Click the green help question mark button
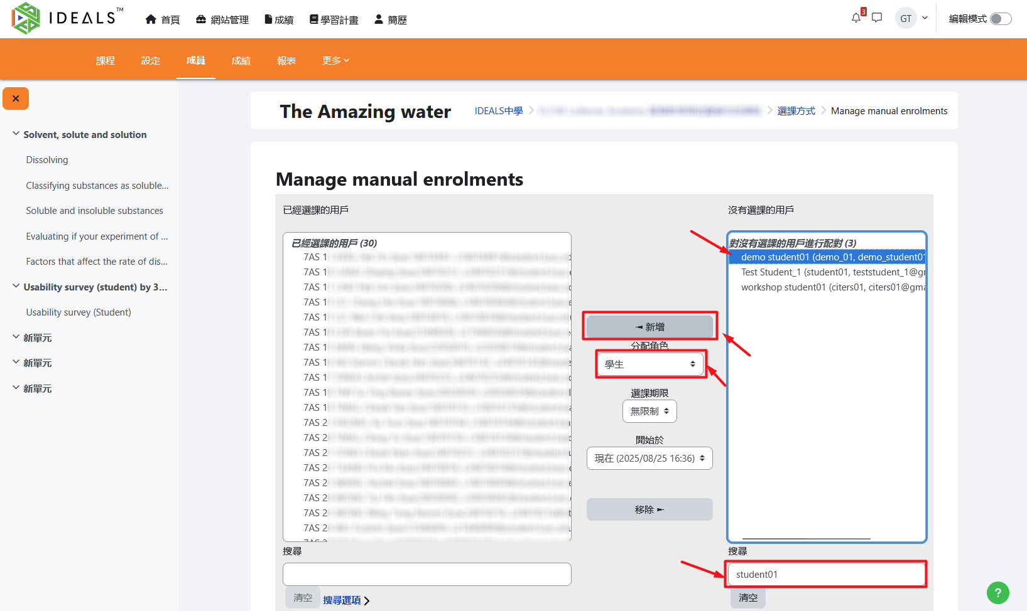The width and height of the screenshot is (1027, 611). tap(997, 592)
